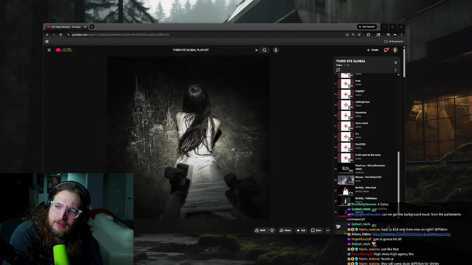472x265 pixels.
Task: Click the address bar URL
Action: tap(121, 35)
